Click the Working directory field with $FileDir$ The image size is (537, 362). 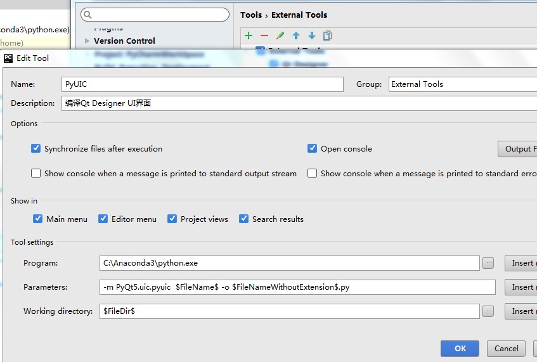pos(289,311)
